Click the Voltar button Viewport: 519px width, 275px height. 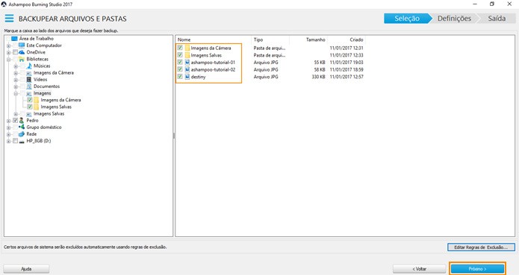click(x=420, y=269)
